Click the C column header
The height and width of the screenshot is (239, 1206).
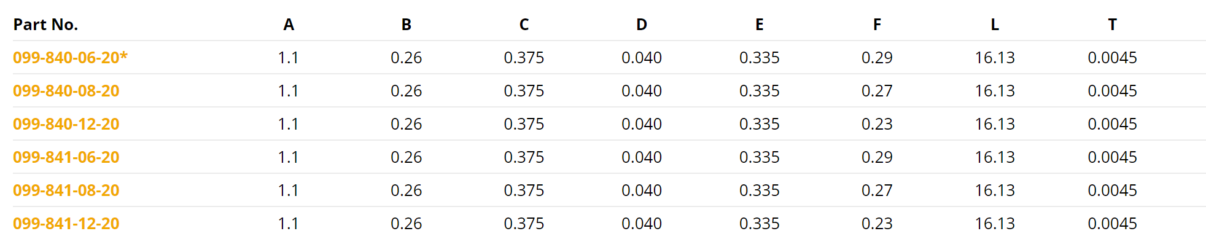coord(524,25)
